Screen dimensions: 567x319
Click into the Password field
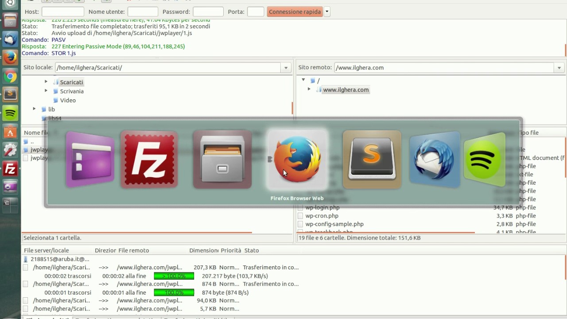[208, 12]
